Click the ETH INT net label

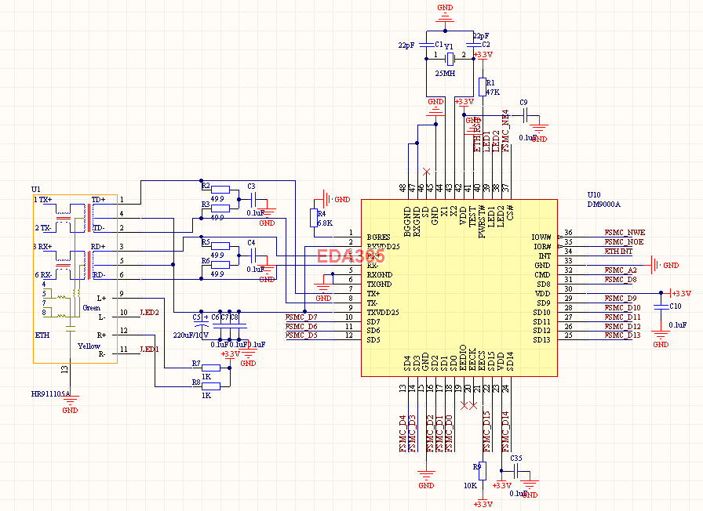[x=618, y=252]
